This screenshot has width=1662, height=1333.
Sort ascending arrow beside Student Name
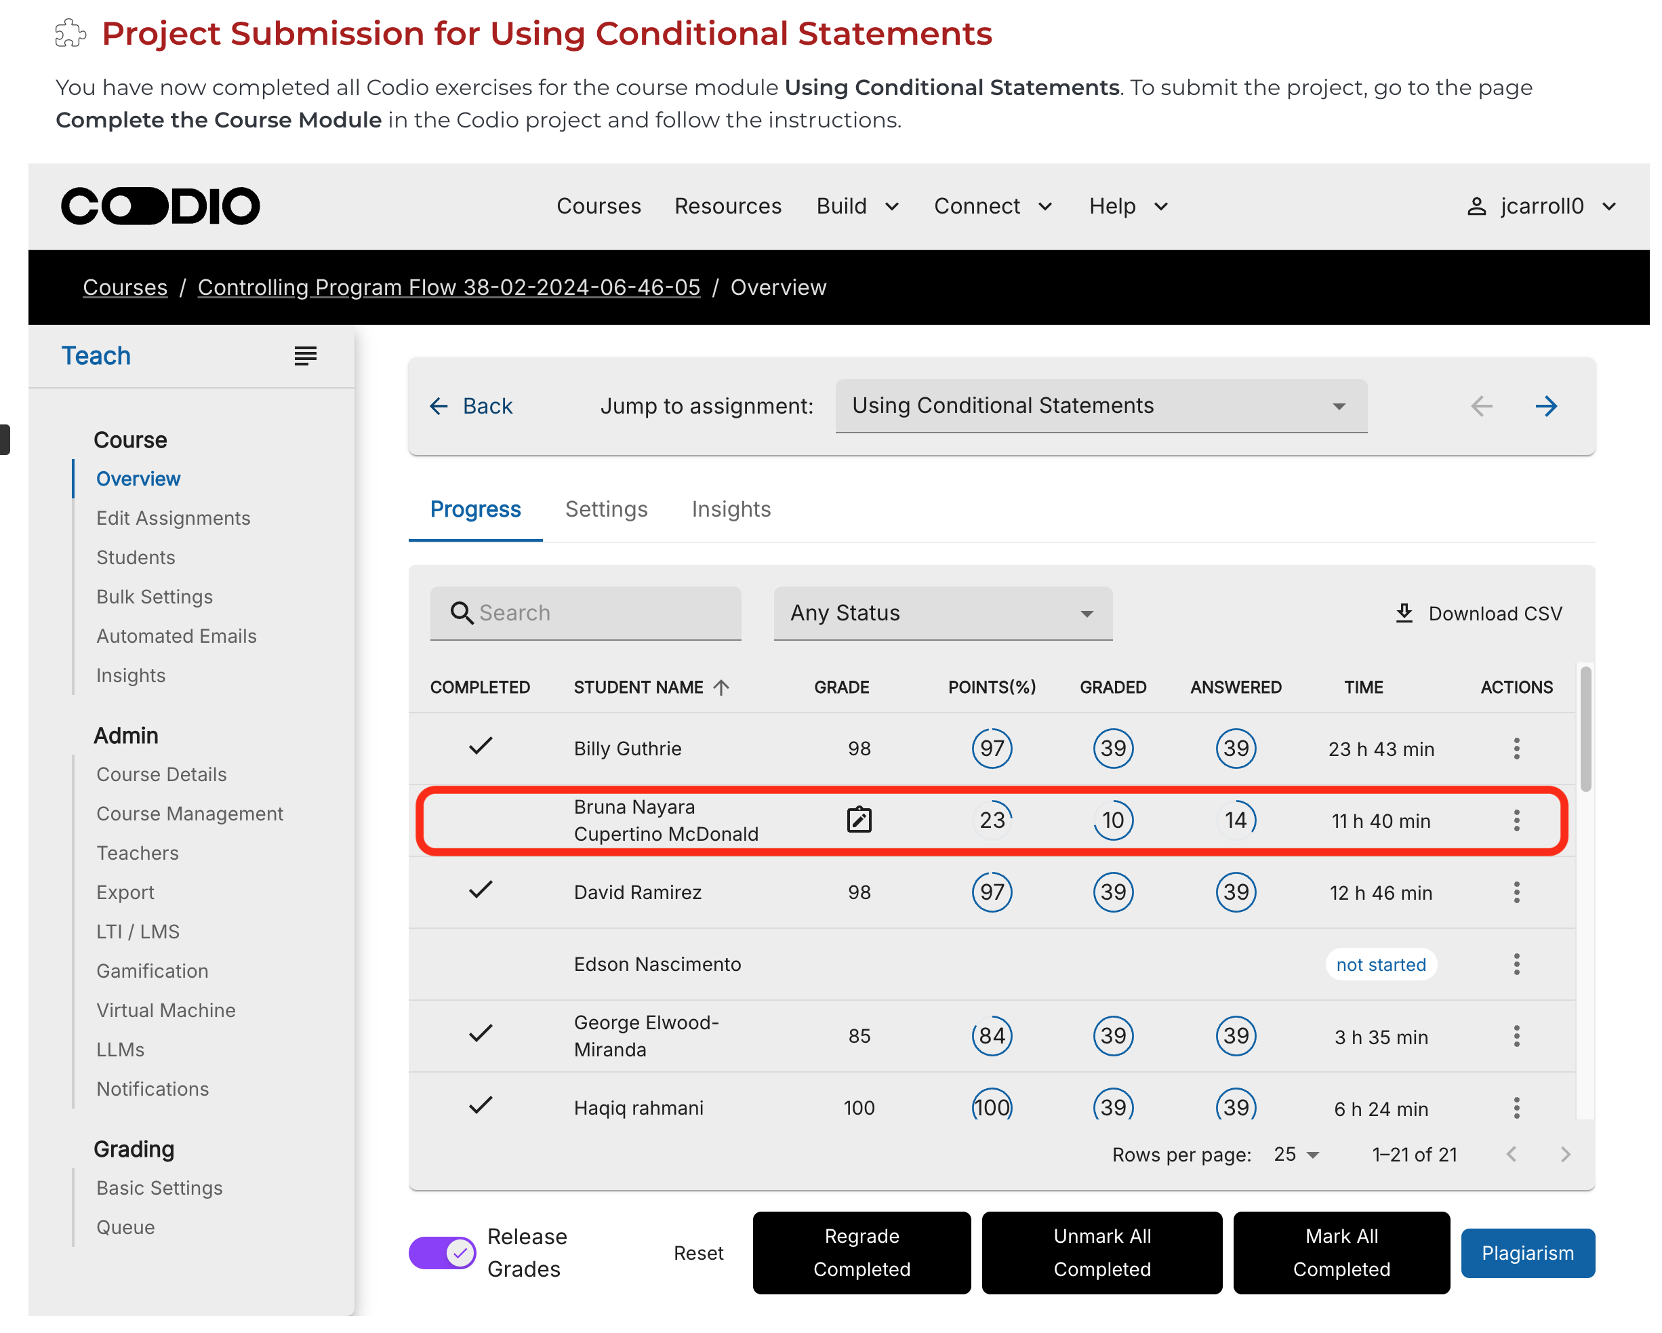tap(721, 687)
